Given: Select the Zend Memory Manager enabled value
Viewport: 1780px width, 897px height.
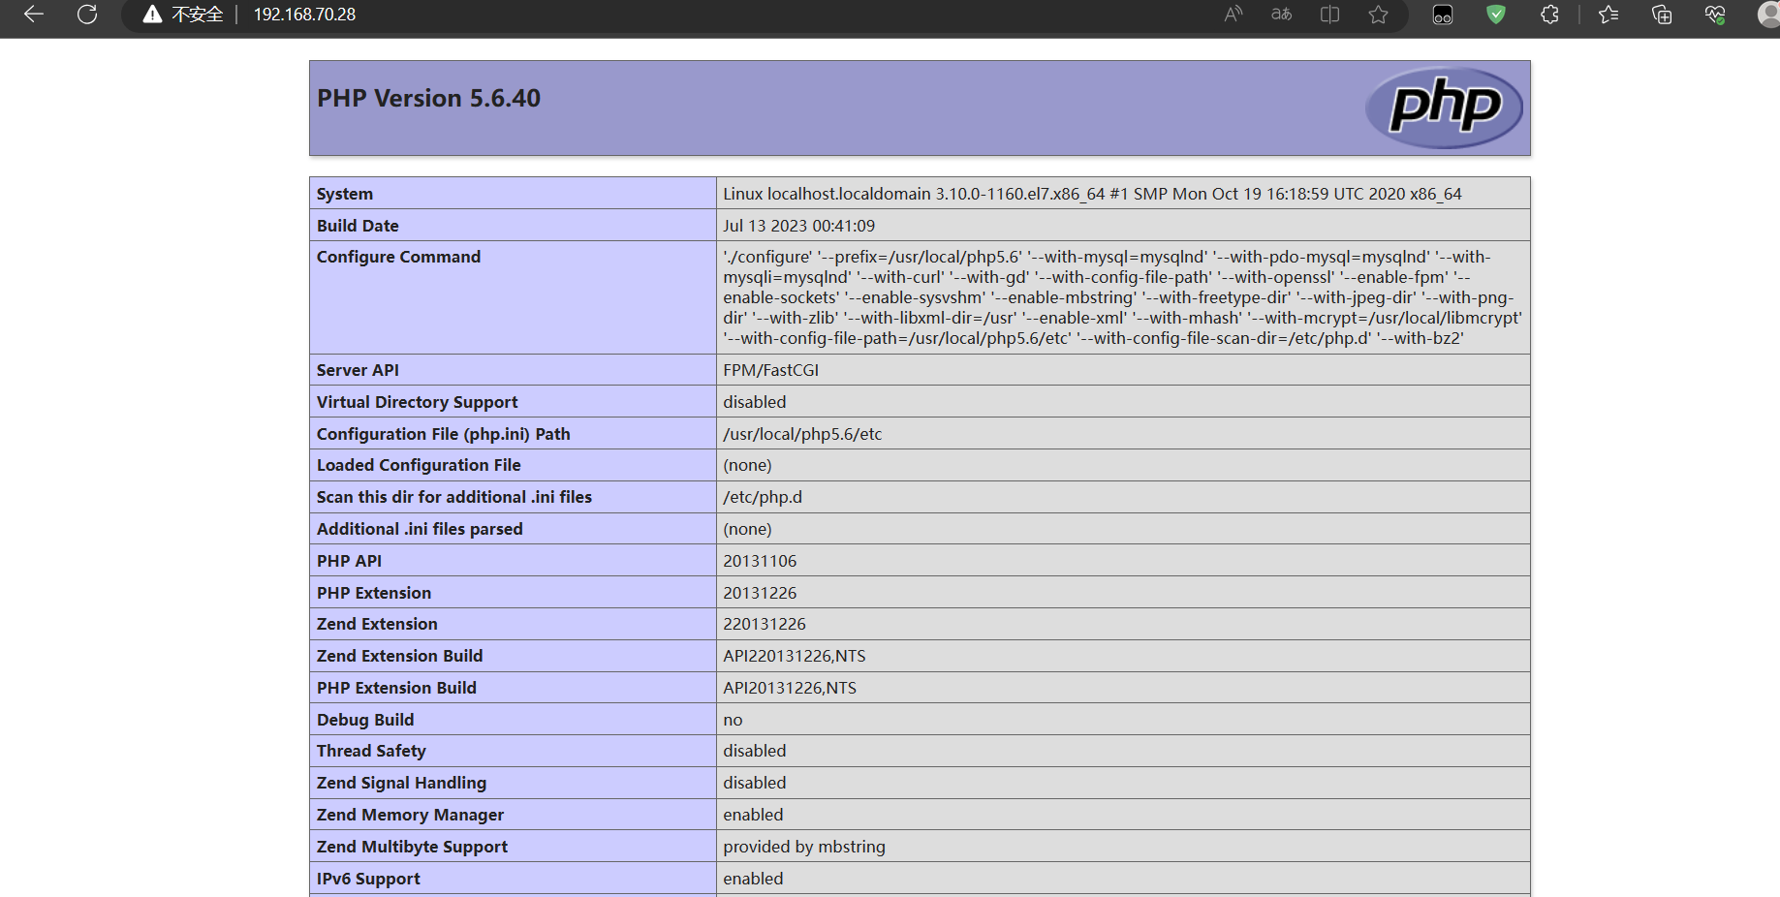Looking at the screenshot, I should (x=753, y=815).
